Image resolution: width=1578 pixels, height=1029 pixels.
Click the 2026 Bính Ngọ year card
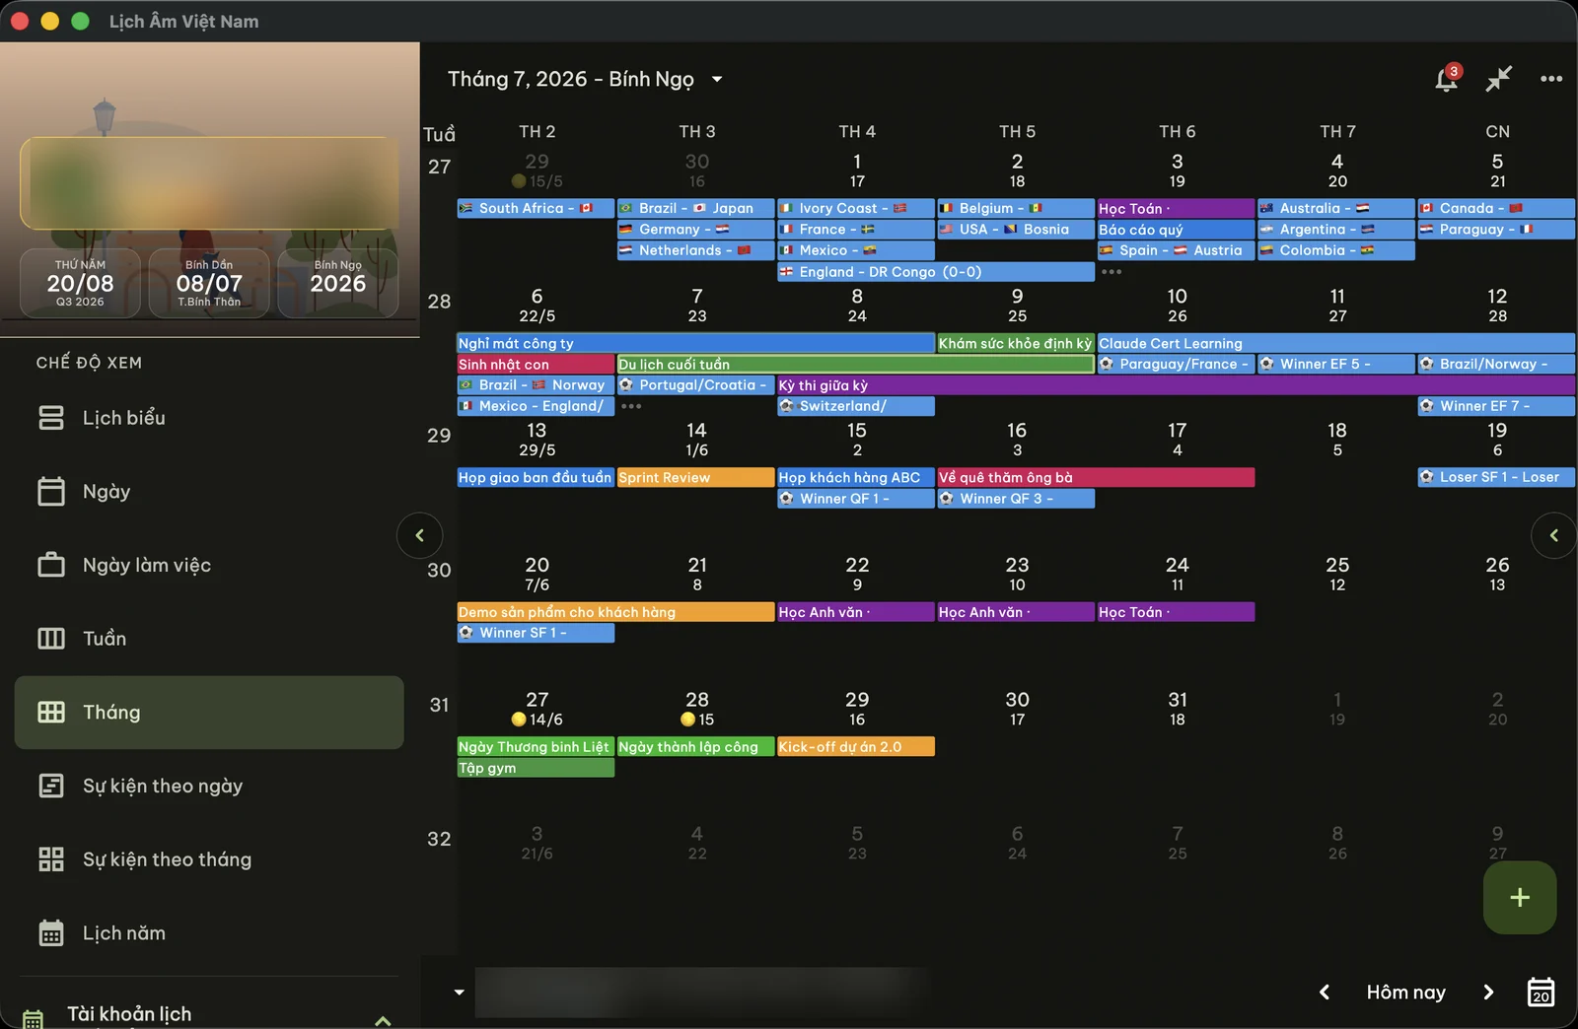coord(338,283)
